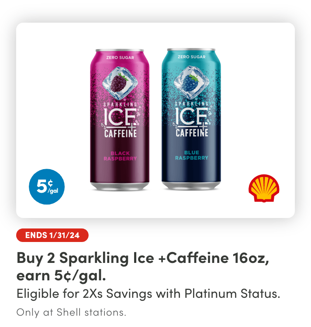Click the Platinum Status eligibility text
The image size is (311, 327).
pos(148,294)
